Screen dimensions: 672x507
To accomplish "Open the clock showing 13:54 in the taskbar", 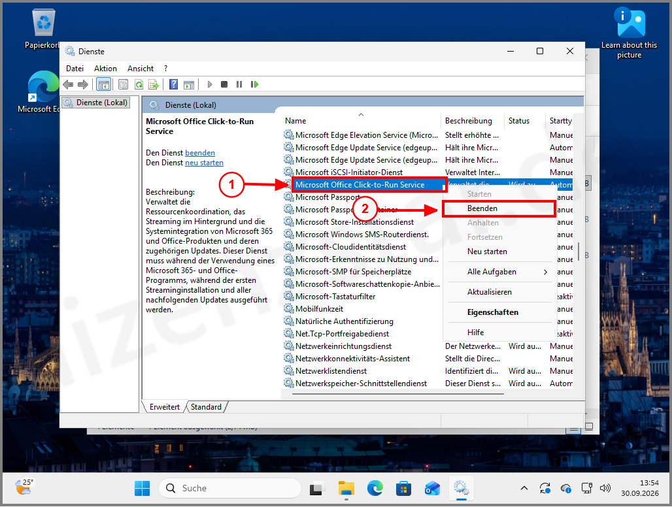I will point(640,488).
